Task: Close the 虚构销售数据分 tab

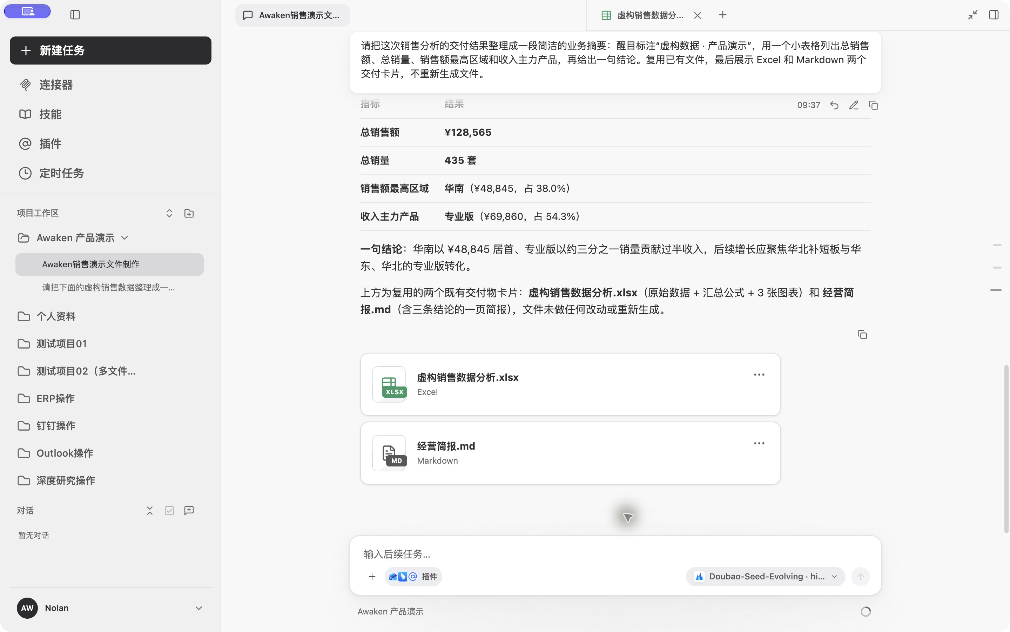Action: pos(698,15)
